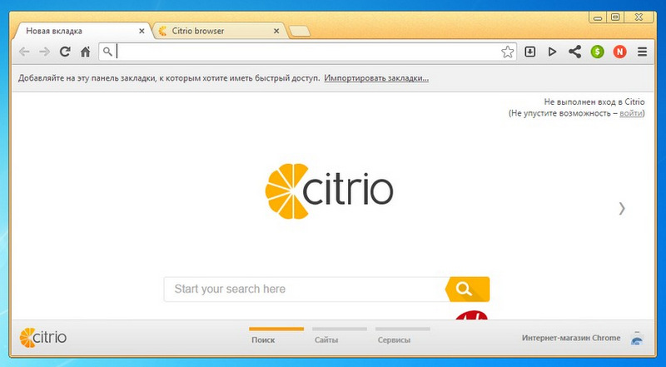Go to next page chevron arrow

pyautogui.click(x=622, y=208)
